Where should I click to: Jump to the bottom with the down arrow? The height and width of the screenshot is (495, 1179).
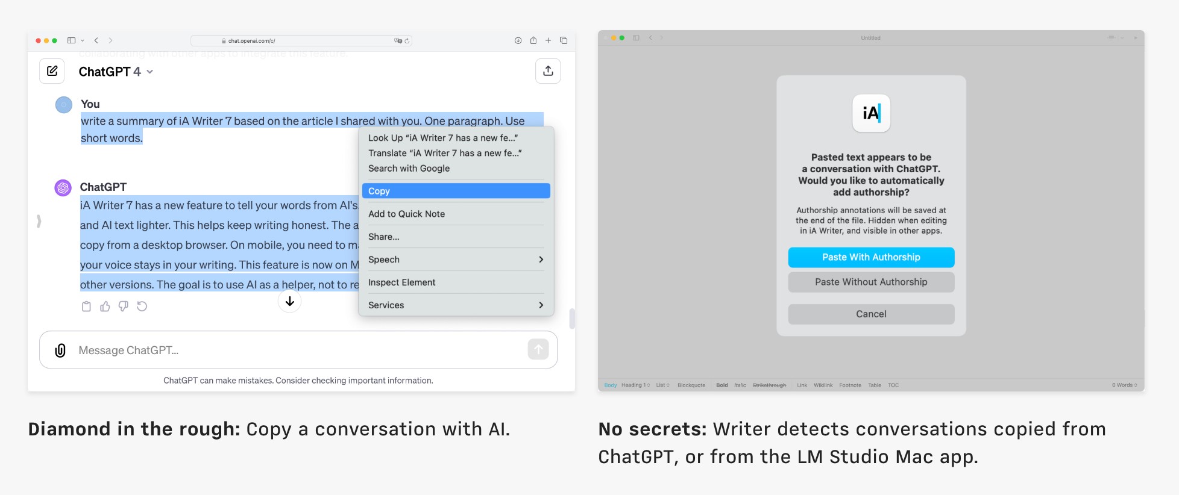pyautogui.click(x=290, y=301)
